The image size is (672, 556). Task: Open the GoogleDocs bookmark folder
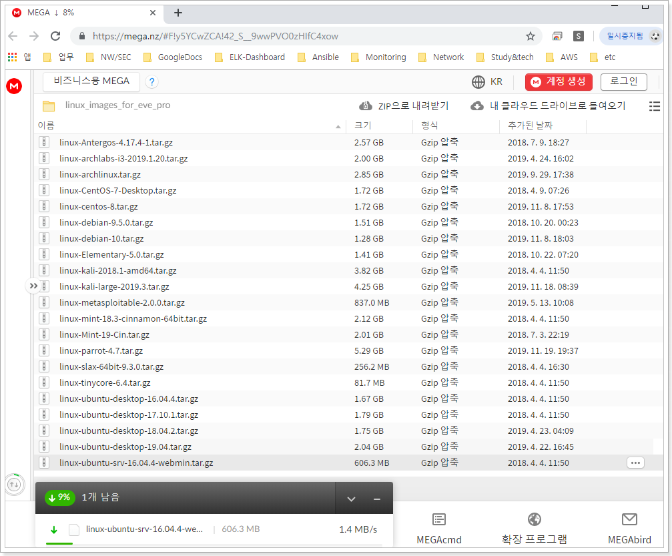point(172,57)
